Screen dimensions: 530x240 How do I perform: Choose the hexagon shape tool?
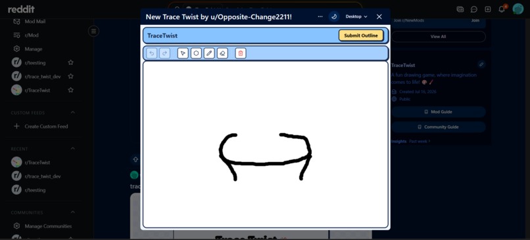click(196, 53)
